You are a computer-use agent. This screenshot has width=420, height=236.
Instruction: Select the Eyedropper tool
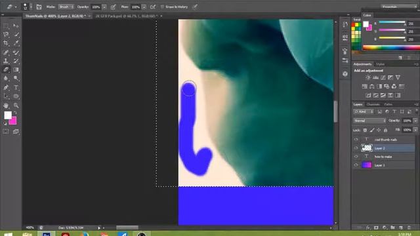pos(16,43)
